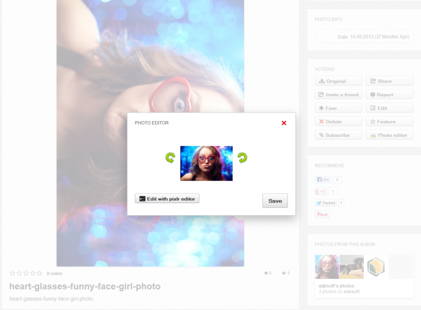Click the Share button
This screenshot has height=310, width=421.
click(x=389, y=81)
